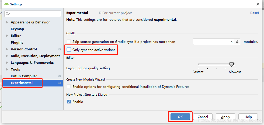This screenshot has width=264, height=125.
Task: Expand Languages & Frameworks arrow
Action: pyautogui.click(x=7, y=63)
